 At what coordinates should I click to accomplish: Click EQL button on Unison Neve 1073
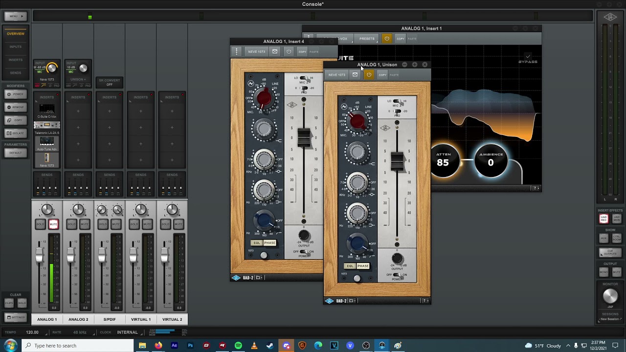pos(350,266)
